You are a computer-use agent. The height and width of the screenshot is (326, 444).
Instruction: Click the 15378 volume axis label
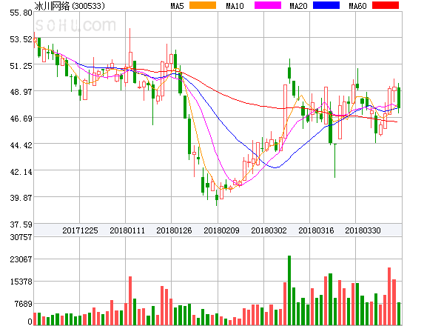click(21, 282)
